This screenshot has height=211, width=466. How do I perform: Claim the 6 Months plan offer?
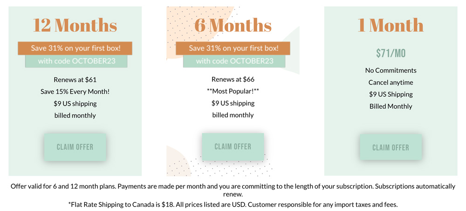pos(233,147)
